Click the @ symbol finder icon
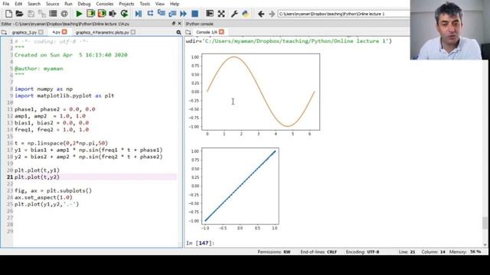 pos(64,14)
